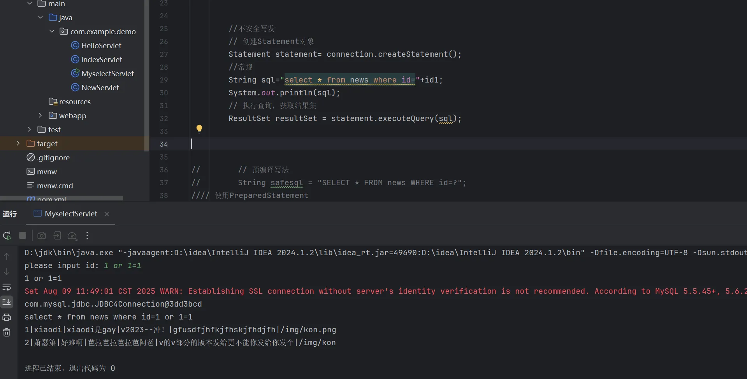Rerun the MyselectServlet program

click(7, 236)
